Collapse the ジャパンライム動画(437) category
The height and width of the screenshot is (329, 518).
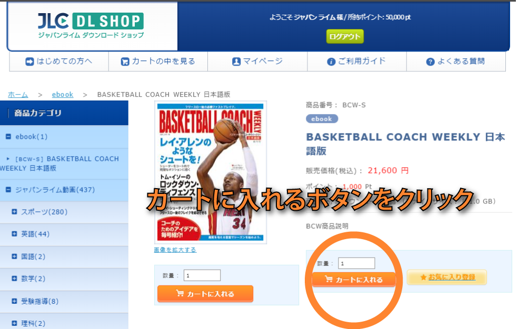click(x=8, y=190)
